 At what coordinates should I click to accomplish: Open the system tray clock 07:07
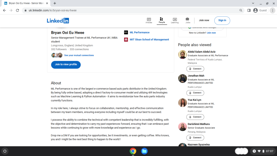coord(270,151)
